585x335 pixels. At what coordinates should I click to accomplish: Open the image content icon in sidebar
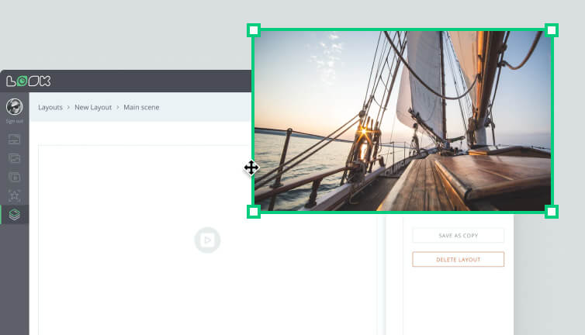coord(15,158)
